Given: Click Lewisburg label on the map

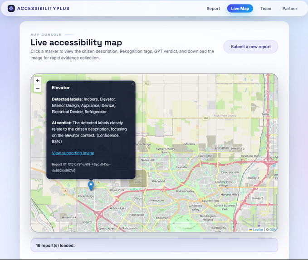Looking at the screenshot, I should pyautogui.click(x=238, y=148).
